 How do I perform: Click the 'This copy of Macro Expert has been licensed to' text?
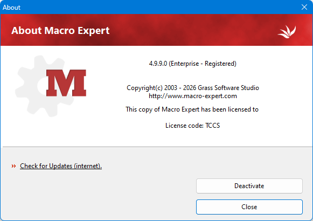[x=192, y=109]
